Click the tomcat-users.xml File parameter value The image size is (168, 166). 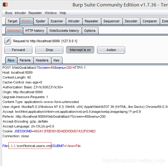30,146
